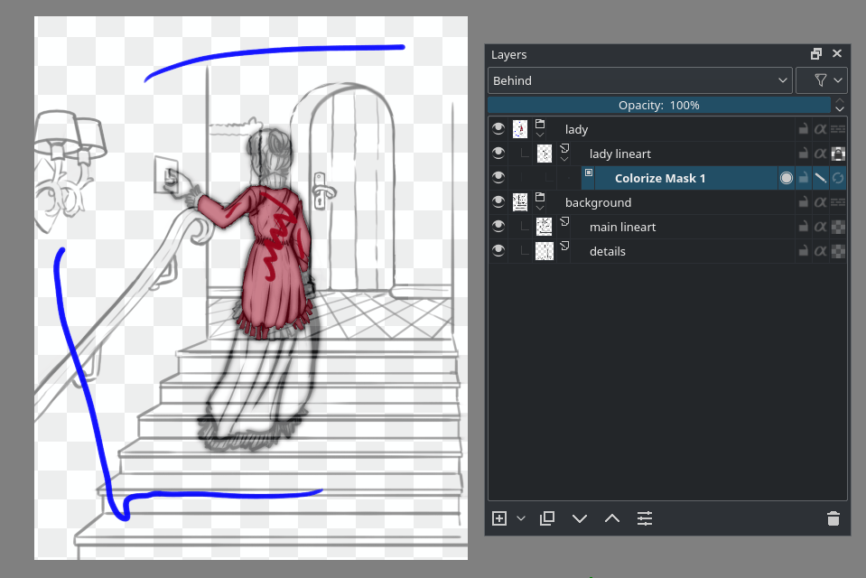
Task: Update the colorize mask via refresh icon
Action: coord(837,178)
